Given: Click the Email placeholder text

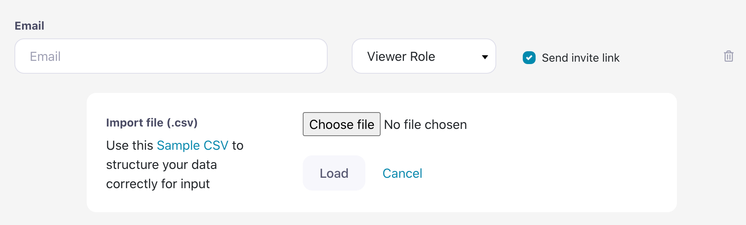Looking at the screenshot, I should (45, 56).
